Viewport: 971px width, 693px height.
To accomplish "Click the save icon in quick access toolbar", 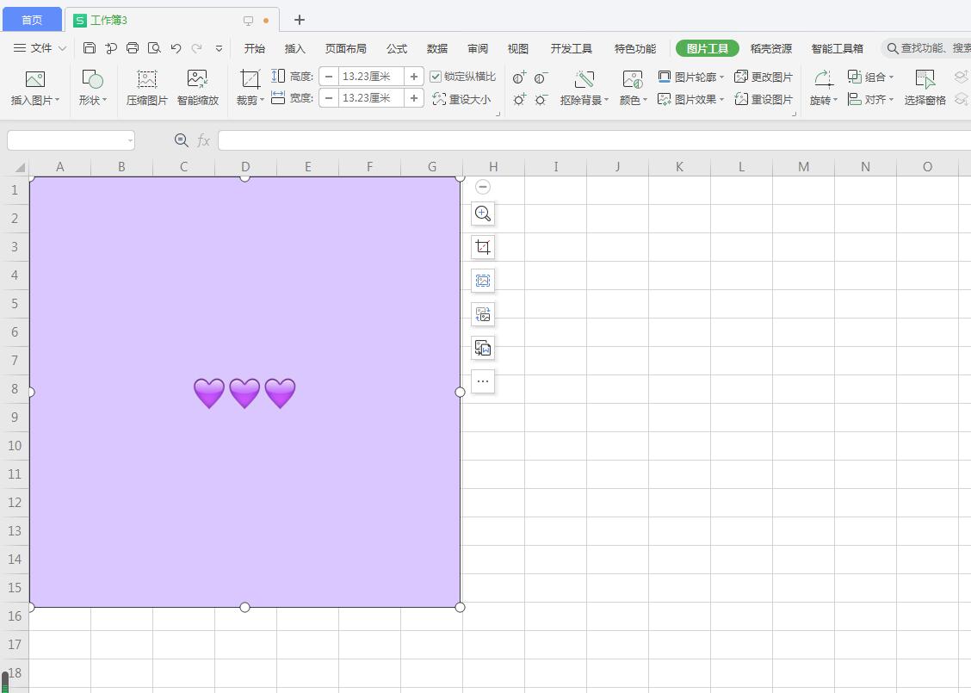I will tap(90, 48).
